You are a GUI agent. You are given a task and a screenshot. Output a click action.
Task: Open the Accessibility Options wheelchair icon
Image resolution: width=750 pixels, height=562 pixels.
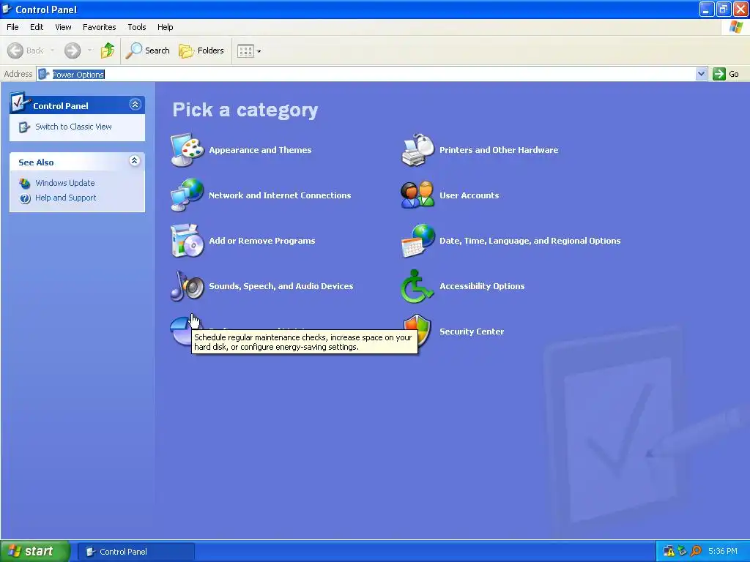[x=417, y=286]
